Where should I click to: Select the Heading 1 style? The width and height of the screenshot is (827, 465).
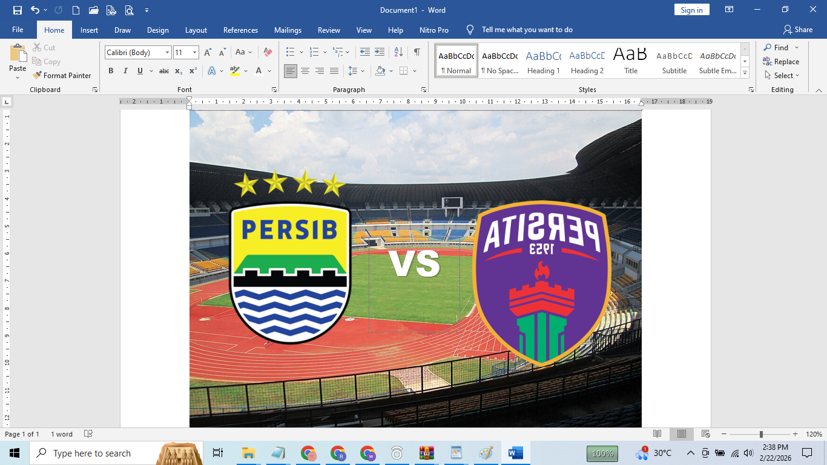pos(543,61)
